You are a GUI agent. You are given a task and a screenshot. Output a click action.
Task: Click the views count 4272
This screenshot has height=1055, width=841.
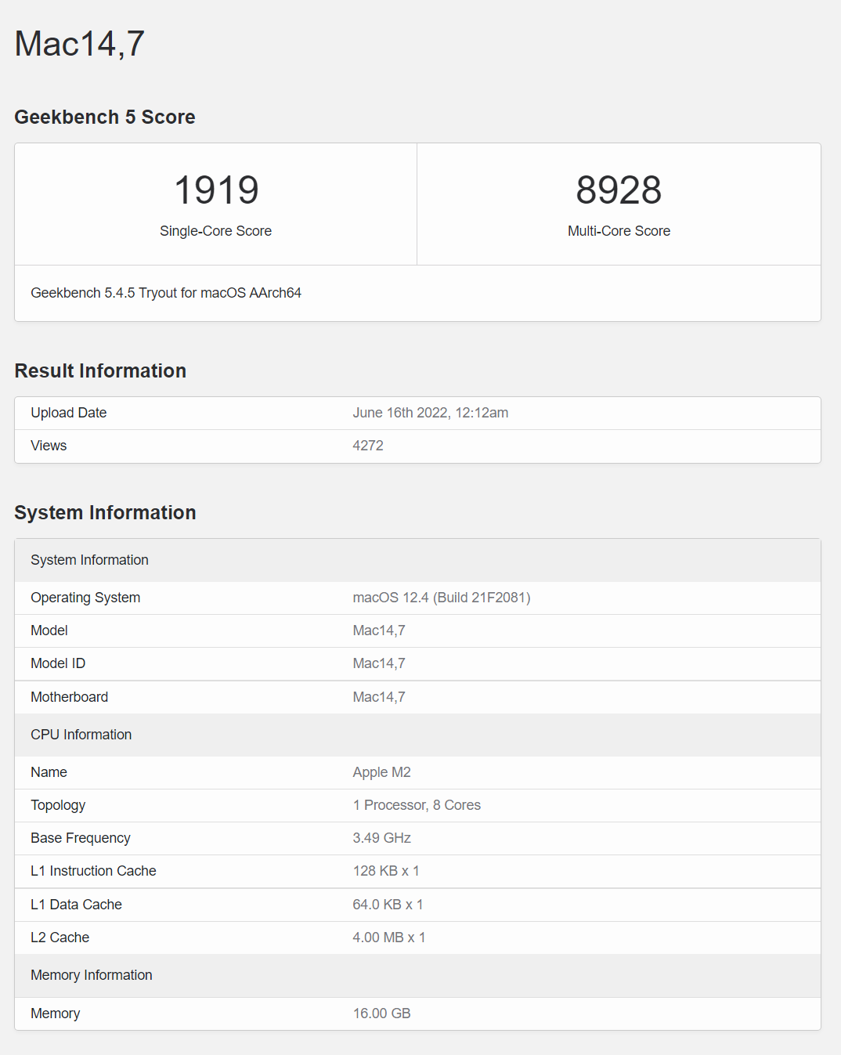coord(368,446)
